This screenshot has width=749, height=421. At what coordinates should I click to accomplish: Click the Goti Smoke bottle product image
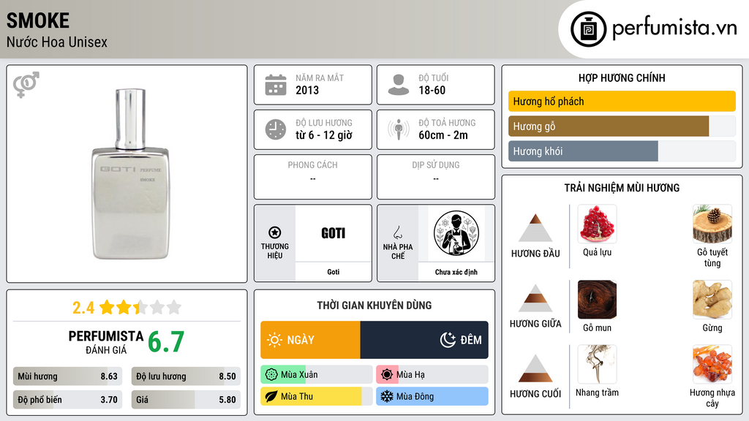pyautogui.click(x=130, y=174)
